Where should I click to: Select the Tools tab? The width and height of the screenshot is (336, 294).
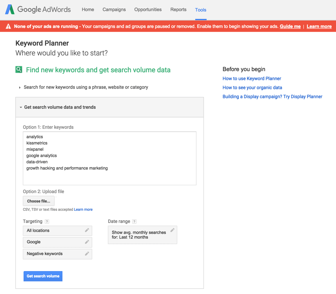pos(201,10)
